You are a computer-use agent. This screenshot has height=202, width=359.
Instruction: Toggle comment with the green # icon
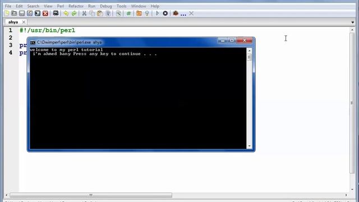pos(128,13)
